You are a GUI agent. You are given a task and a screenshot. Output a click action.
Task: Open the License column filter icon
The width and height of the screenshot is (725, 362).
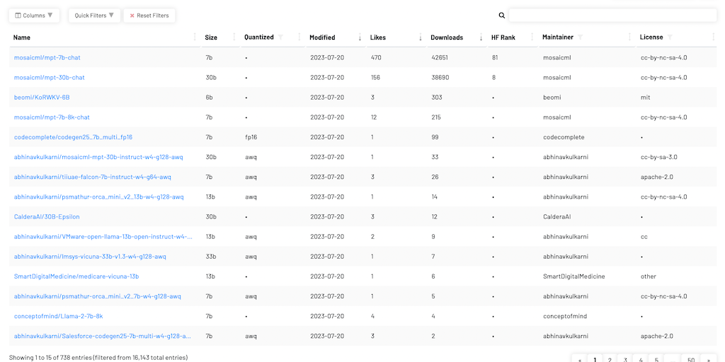(670, 37)
